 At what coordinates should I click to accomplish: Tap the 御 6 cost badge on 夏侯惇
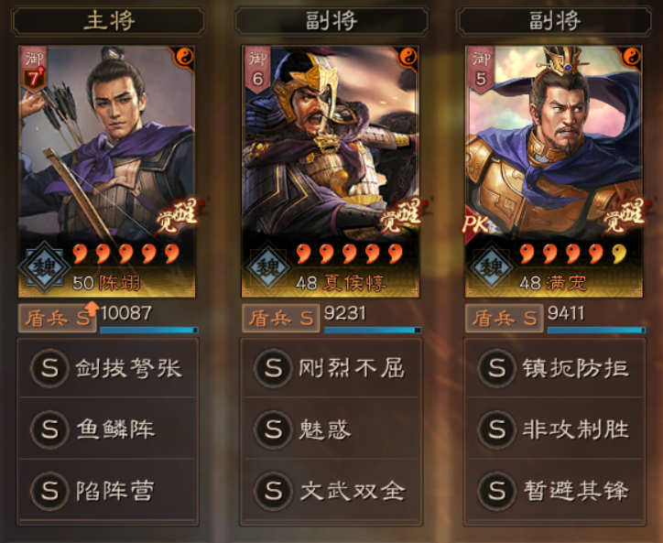(x=257, y=70)
